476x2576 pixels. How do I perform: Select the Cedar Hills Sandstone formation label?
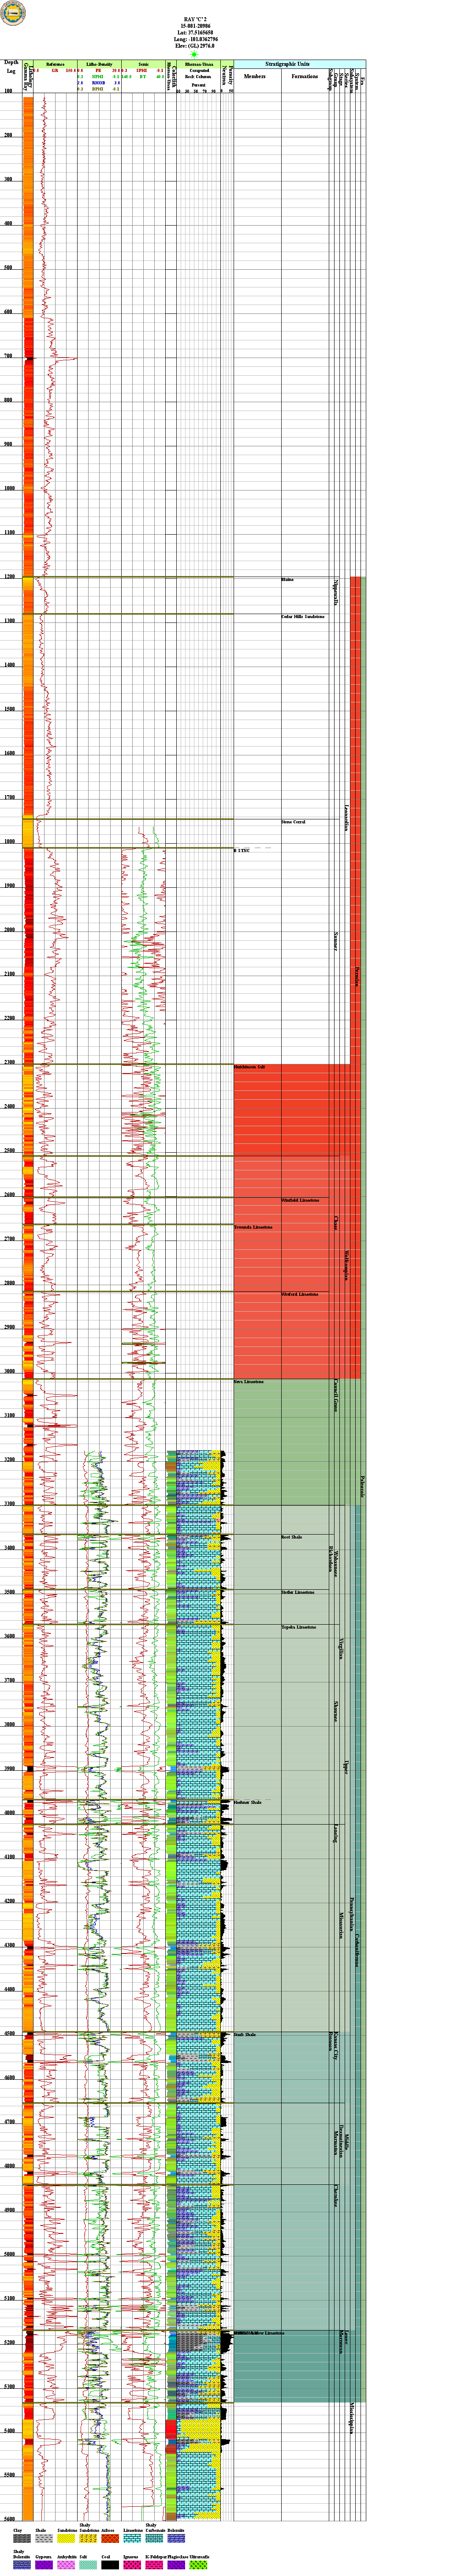click(302, 617)
